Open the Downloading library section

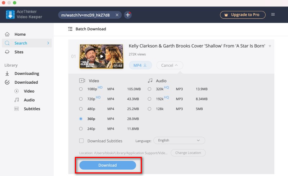[x=27, y=74]
